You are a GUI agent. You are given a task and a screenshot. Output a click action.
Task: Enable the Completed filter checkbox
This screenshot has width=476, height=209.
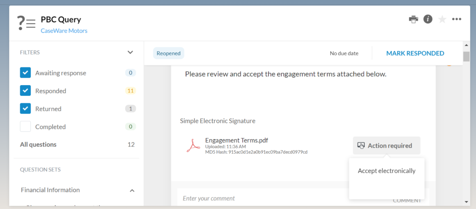(25, 126)
